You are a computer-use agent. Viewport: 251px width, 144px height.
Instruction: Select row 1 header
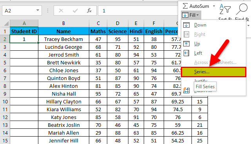point(5,31)
